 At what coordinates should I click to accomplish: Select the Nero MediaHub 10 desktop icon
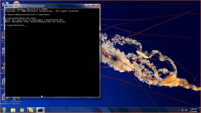point(6,99)
